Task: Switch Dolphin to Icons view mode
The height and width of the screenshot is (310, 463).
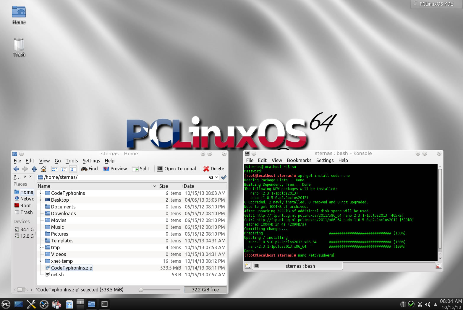Action: click(55, 169)
